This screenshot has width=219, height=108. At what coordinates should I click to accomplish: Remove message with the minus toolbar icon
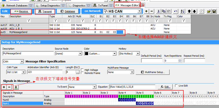[152, 11]
